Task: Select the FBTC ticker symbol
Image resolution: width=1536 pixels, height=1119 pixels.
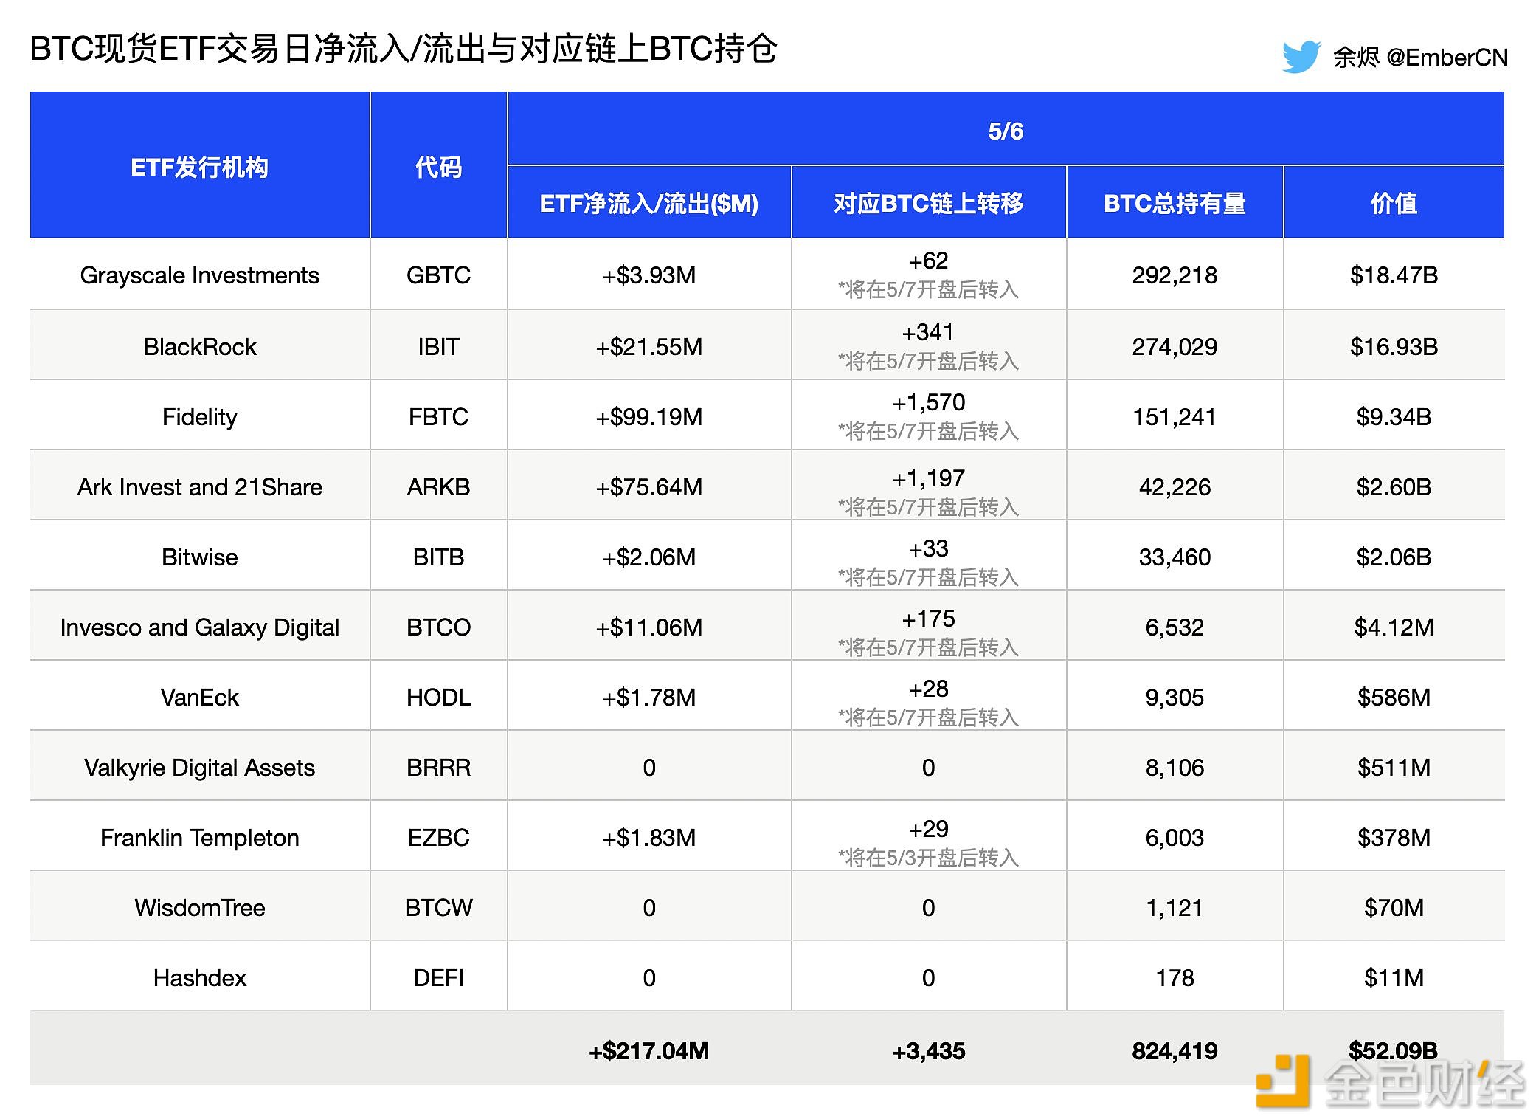Action: tap(437, 416)
